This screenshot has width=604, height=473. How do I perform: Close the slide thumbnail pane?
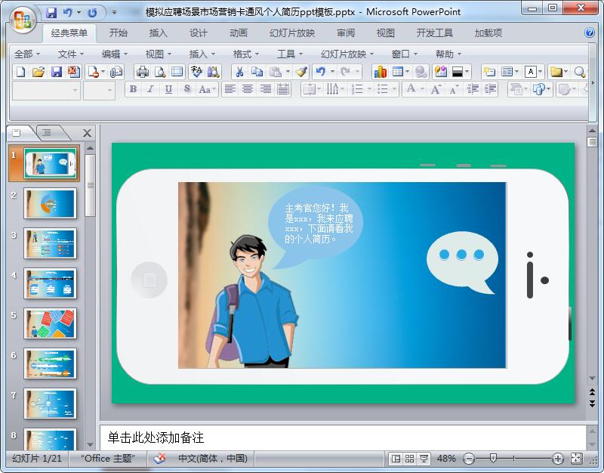88,133
